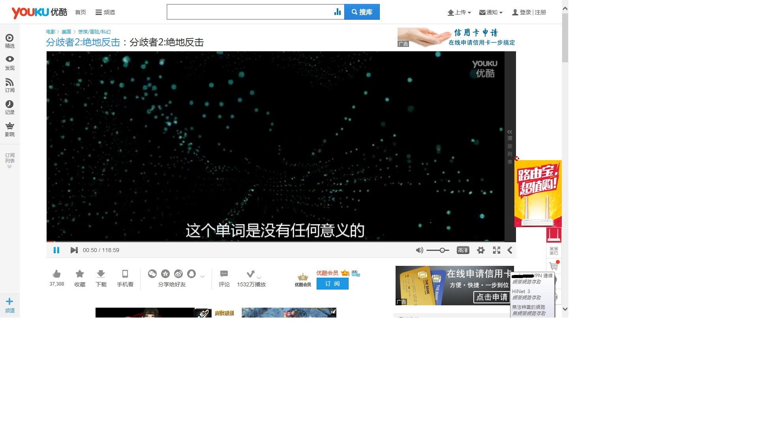The height and width of the screenshot is (426, 758).
Task: Open 记录 history in sidebar
Action: 10,107
